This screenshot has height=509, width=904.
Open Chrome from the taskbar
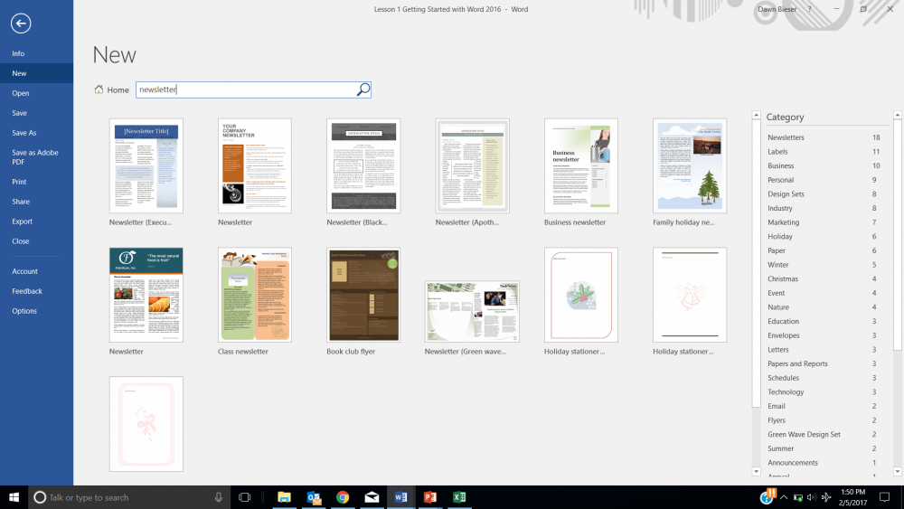pyautogui.click(x=343, y=497)
